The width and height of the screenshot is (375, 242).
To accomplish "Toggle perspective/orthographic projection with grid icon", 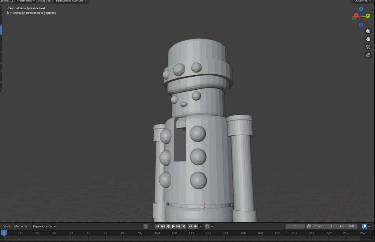I will (368, 54).
